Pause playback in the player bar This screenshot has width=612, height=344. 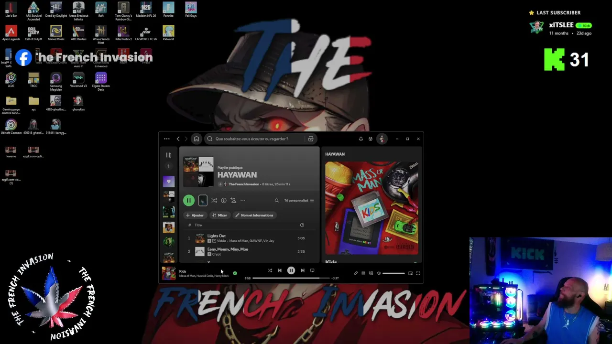[x=291, y=270]
